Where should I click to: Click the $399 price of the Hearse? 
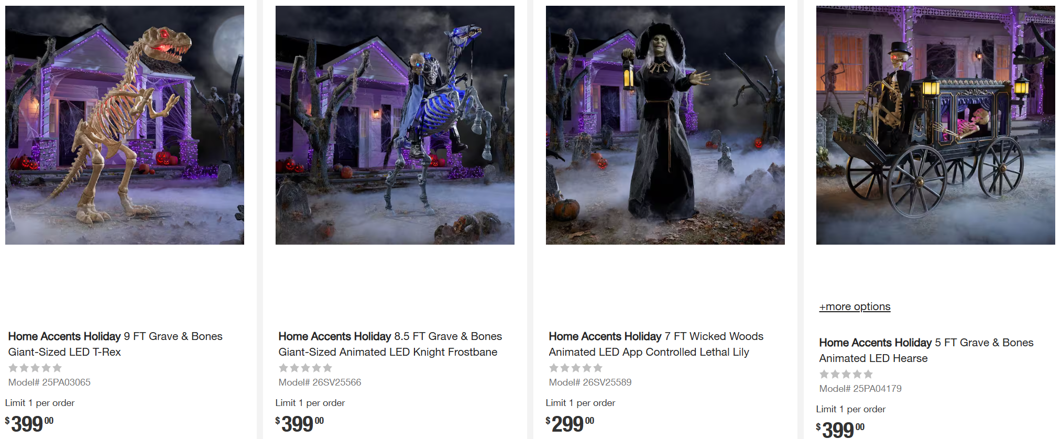[840, 430]
